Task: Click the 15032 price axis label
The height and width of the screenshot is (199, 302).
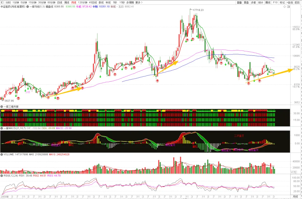Action: coord(296,27)
